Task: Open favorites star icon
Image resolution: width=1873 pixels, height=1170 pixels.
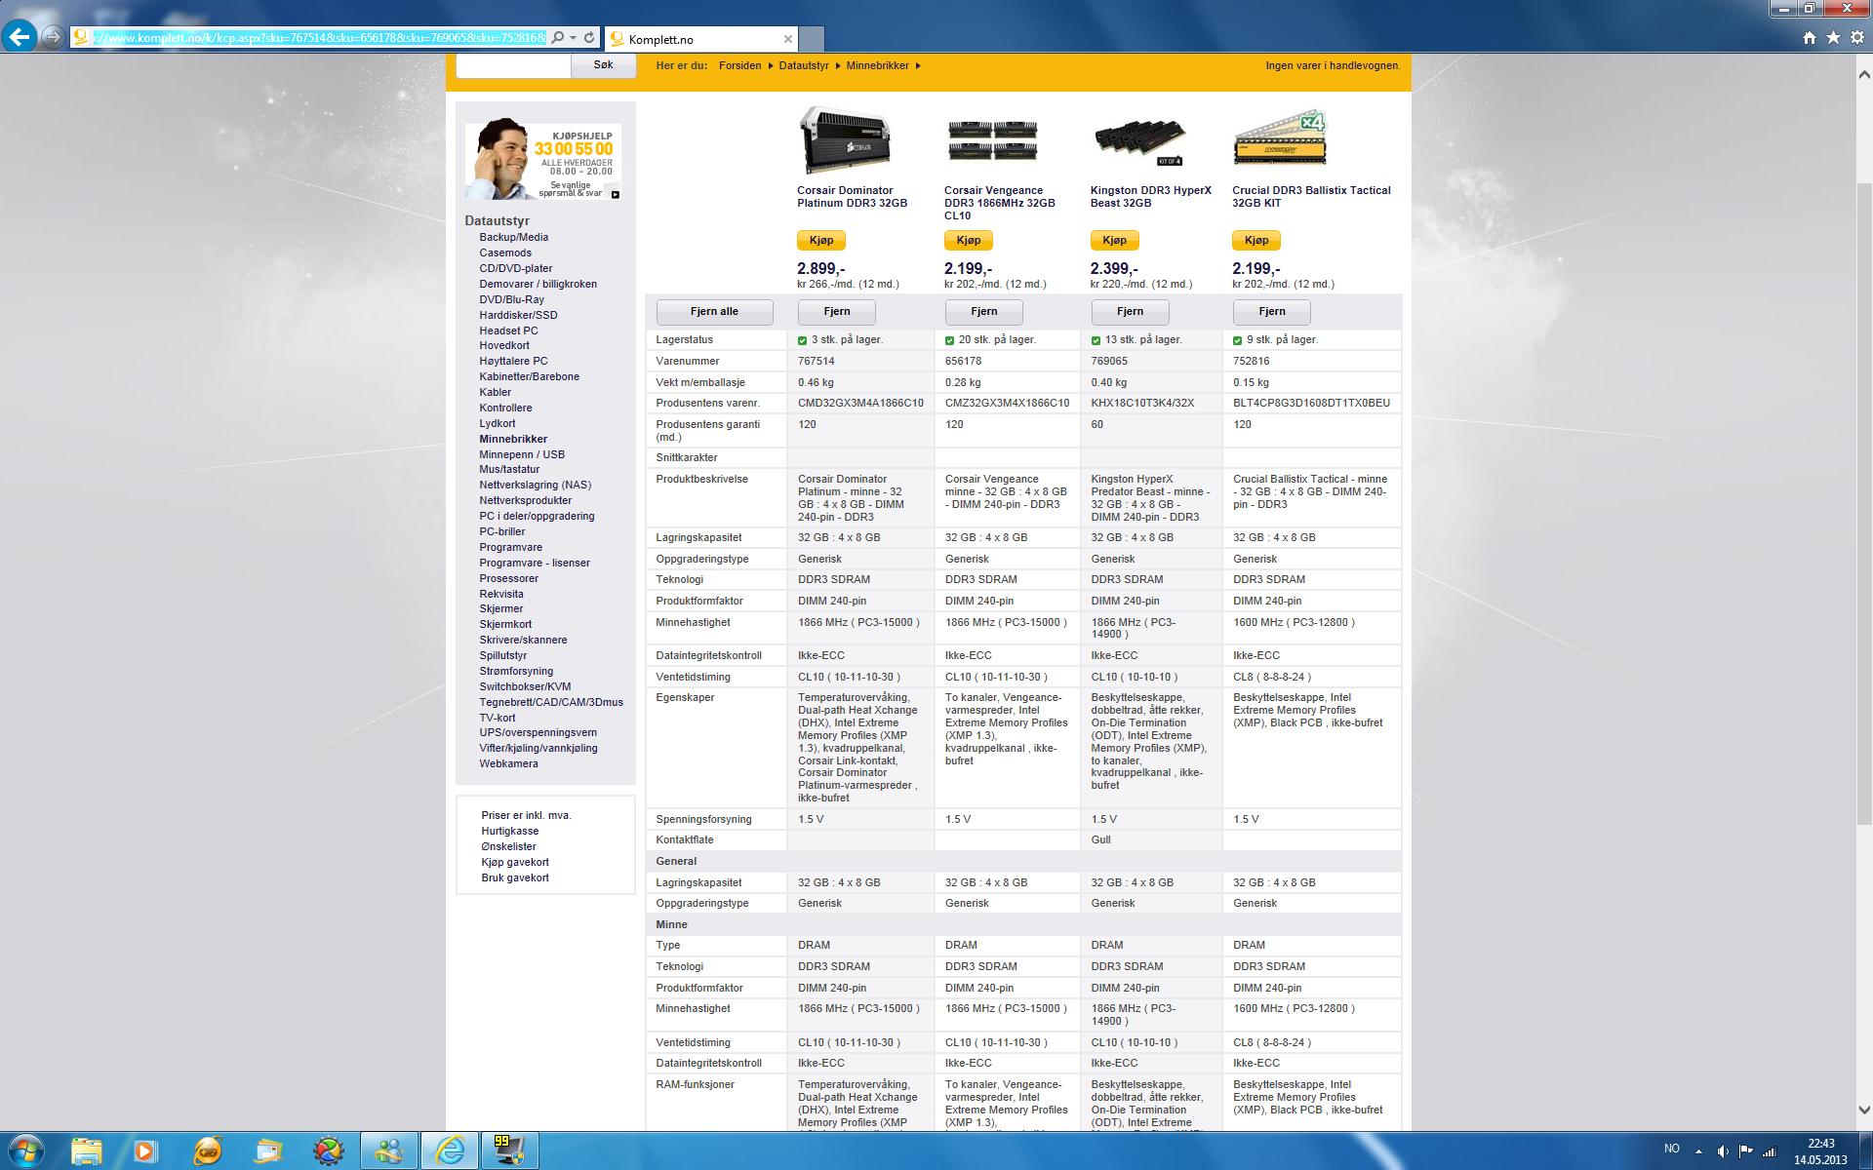Action: click(x=1833, y=38)
